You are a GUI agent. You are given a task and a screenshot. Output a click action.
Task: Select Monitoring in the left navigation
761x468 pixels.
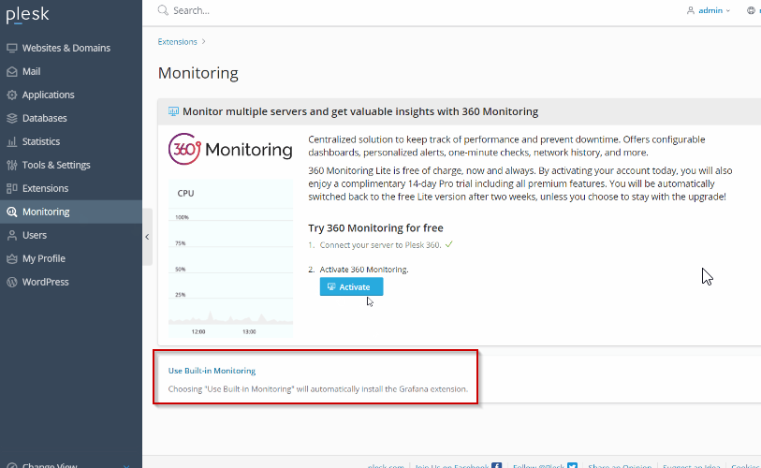(x=71, y=212)
